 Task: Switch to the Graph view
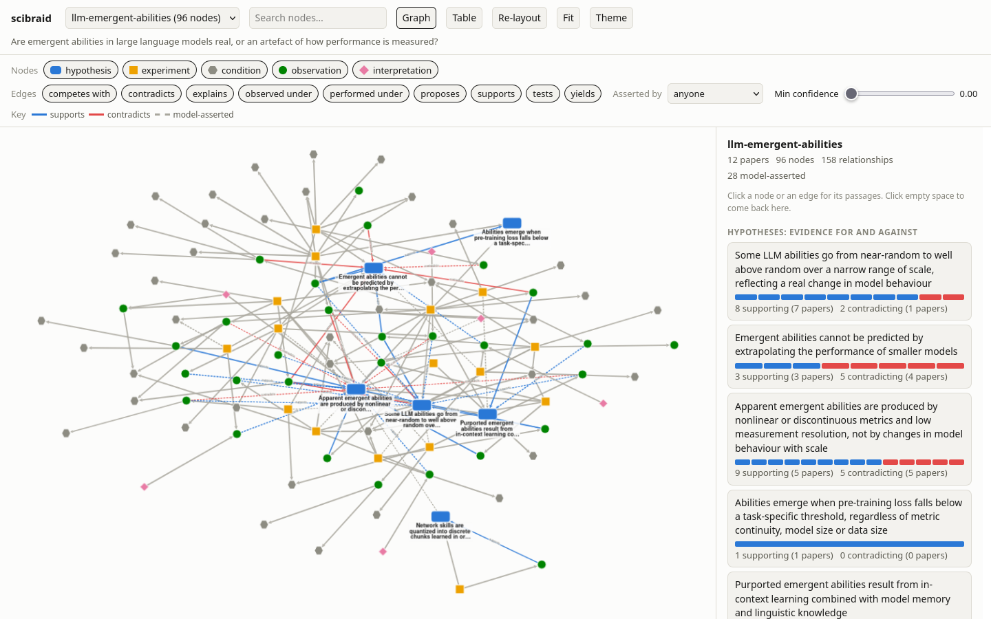tap(416, 18)
